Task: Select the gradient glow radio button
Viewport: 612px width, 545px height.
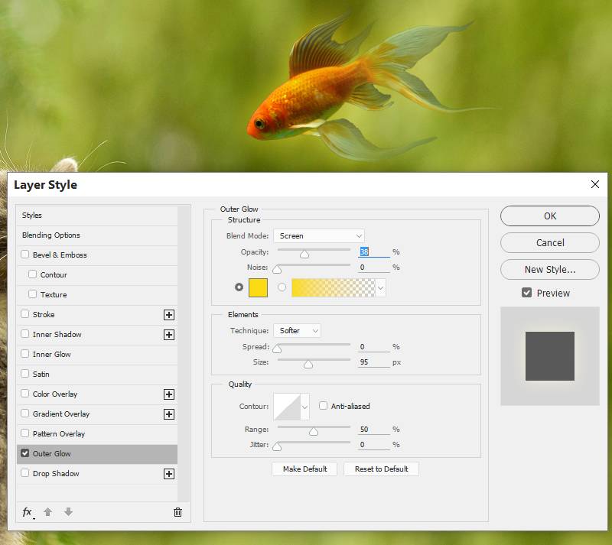Action: point(282,287)
